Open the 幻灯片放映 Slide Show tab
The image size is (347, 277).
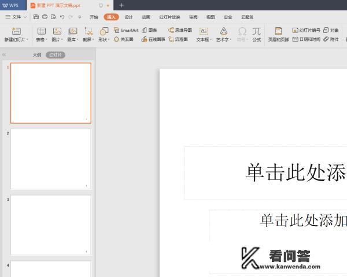169,17
